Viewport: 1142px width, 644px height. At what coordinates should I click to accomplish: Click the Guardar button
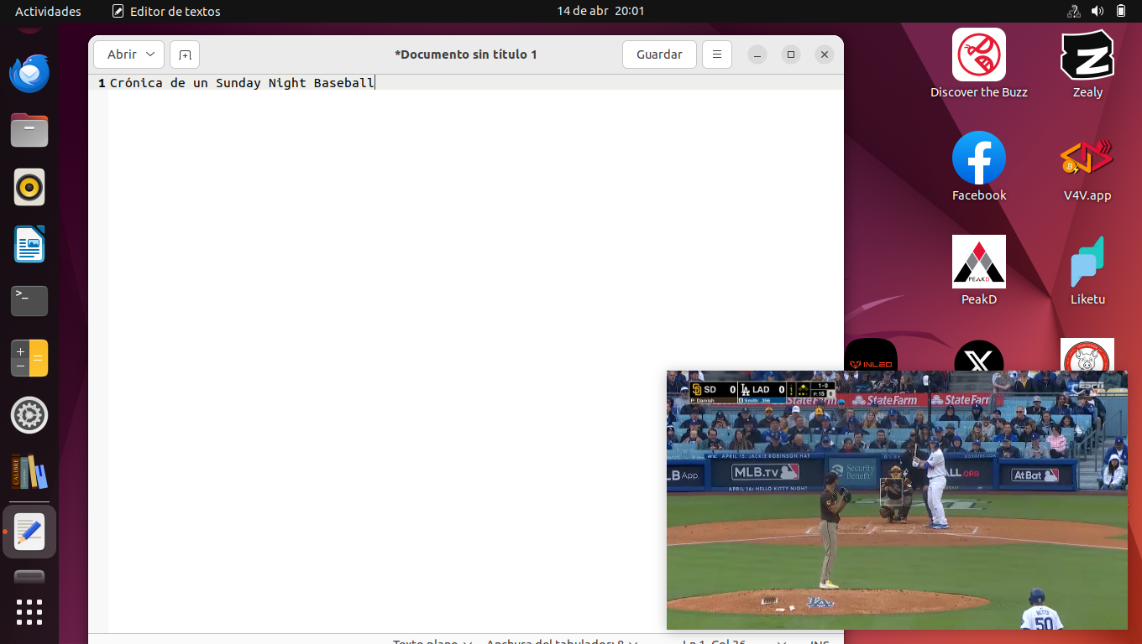[659, 55]
